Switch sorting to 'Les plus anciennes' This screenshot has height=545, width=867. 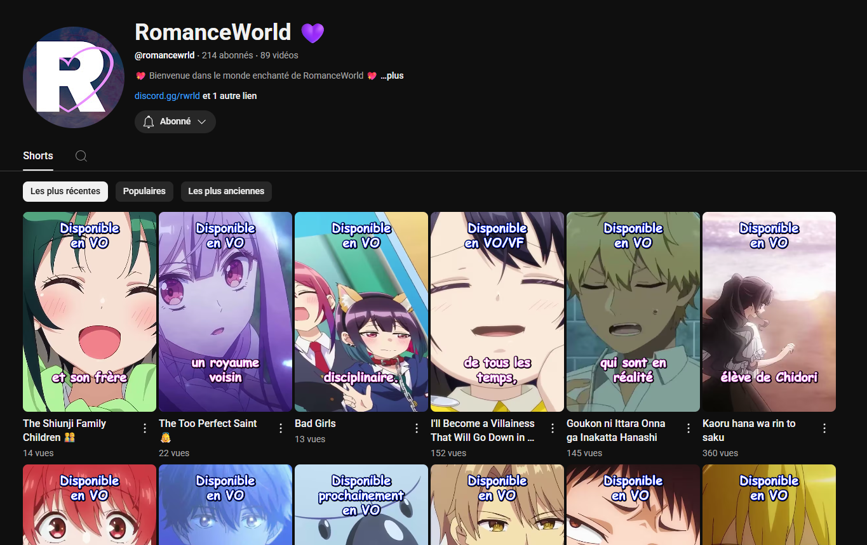226,191
